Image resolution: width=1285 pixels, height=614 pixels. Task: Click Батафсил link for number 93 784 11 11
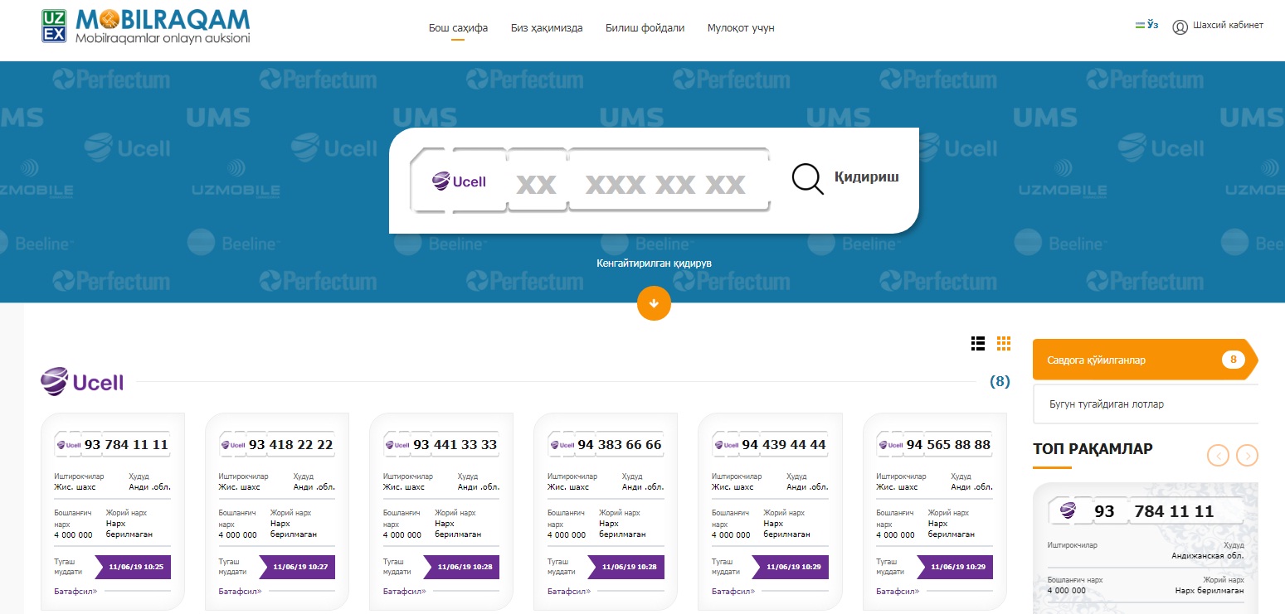(75, 591)
